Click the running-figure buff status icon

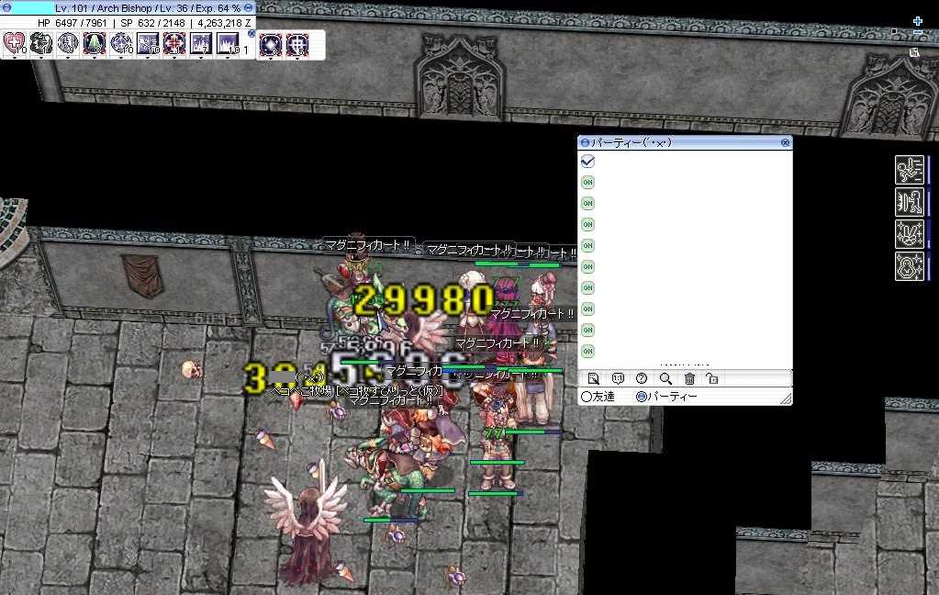pos(909,170)
